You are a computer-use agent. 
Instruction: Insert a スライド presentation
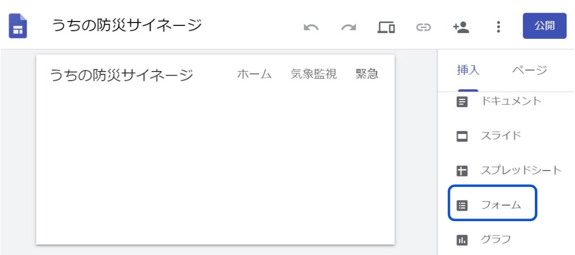(490, 136)
